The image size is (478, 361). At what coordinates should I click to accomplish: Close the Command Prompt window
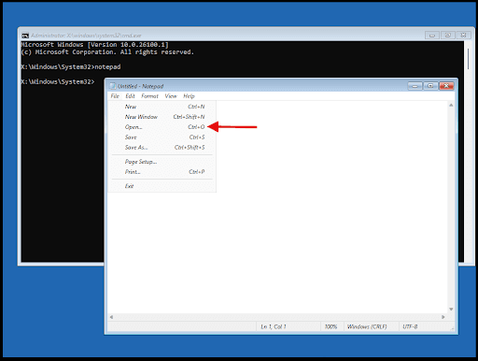463,36
